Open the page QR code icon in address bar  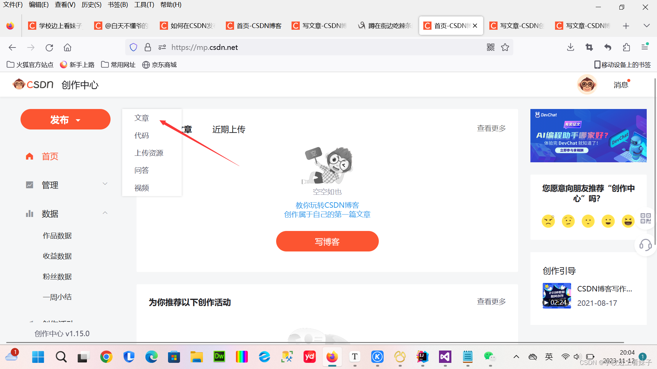pyautogui.click(x=491, y=47)
